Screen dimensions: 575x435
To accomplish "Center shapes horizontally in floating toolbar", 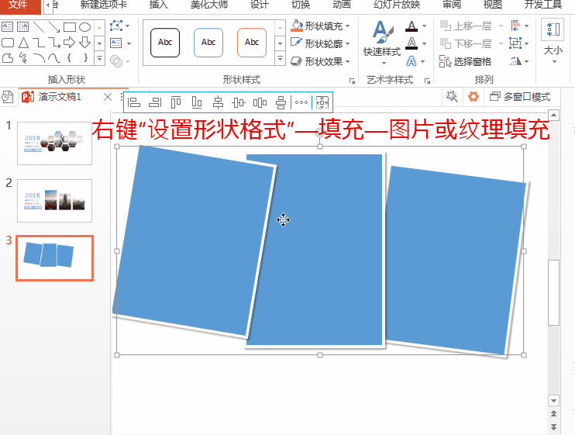I will coord(218,102).
